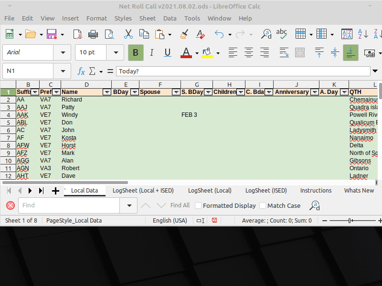Open a file with the folder icon
382x286 pixels.
click(31, 34)
